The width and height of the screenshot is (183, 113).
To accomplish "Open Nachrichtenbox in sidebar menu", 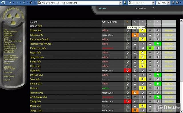I will (x=11, y=32).
